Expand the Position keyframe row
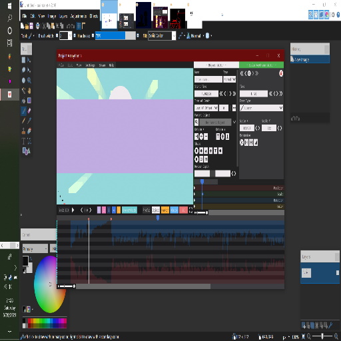Image resolution: width=341 pixels, height=341 pixels. [194, 188]
